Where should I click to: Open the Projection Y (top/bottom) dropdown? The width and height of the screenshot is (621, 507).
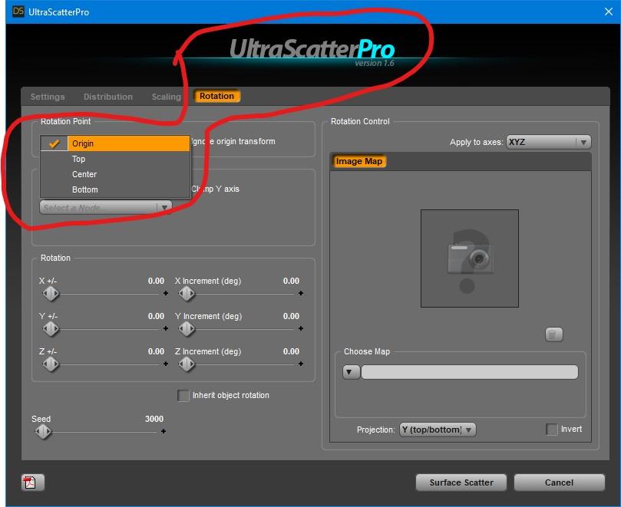pos(438,430)
